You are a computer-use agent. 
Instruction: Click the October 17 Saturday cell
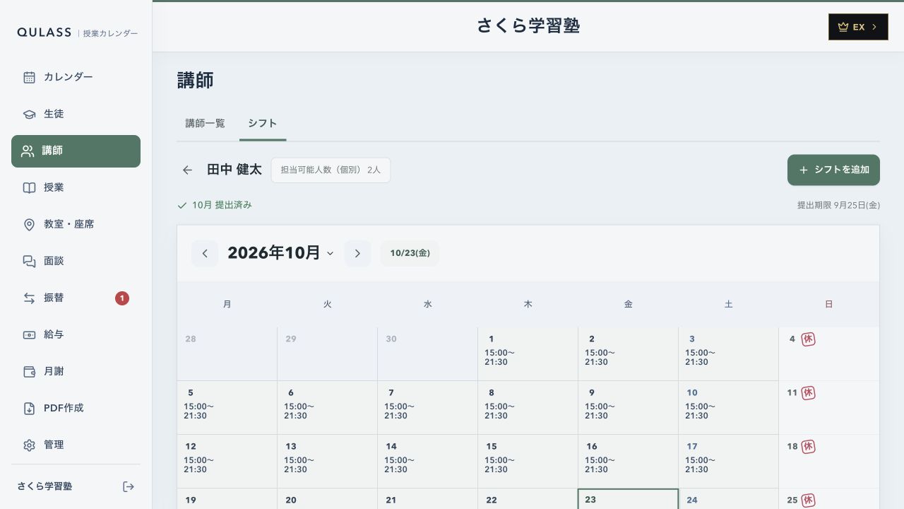pos(728,461)
